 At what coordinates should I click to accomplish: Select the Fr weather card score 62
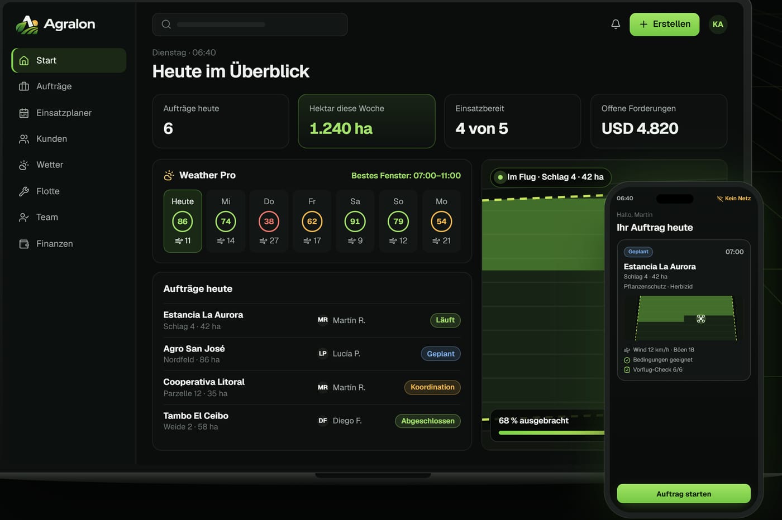312,221
